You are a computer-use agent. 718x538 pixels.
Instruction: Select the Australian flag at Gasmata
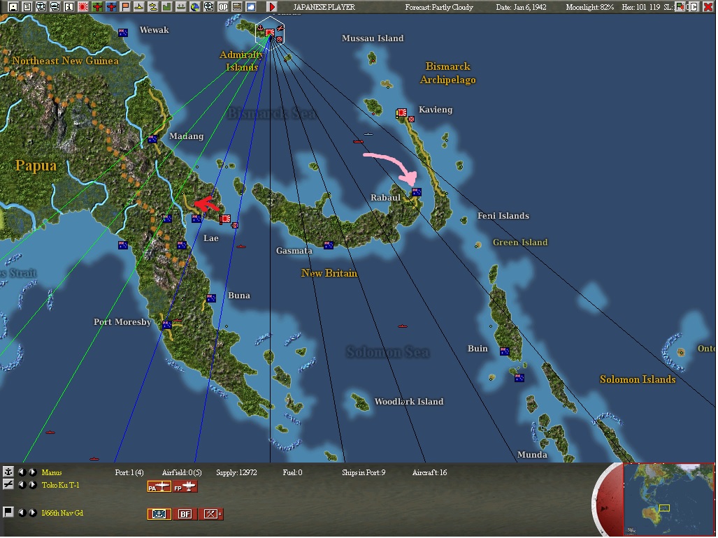329,245
